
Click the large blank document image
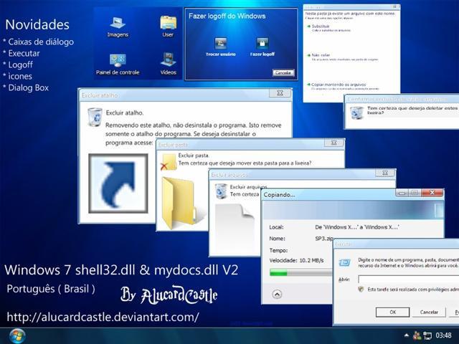(x=235, y=228)
